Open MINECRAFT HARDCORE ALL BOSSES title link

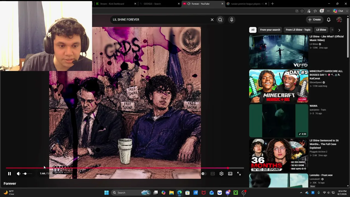(x=326, y=75)
